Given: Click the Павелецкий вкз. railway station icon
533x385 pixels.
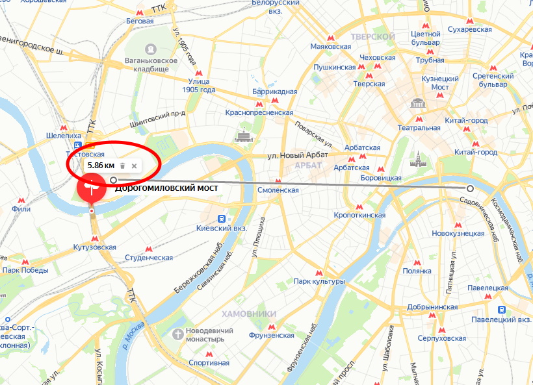Looking at the screenshot, I should (x=502, y=310).
